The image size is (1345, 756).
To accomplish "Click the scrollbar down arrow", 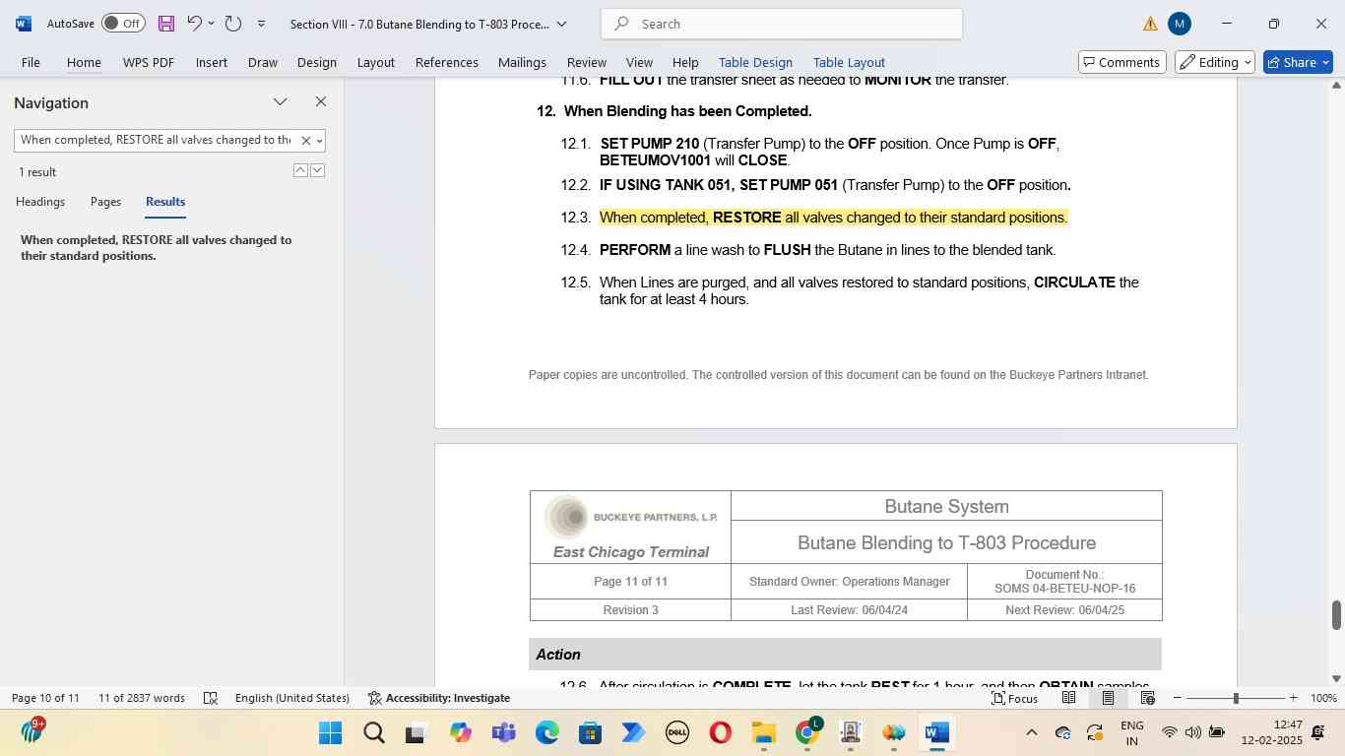I will click(x=1336, y=678).
